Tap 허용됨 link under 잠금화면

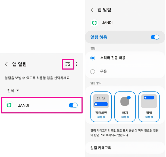point(101,117)
